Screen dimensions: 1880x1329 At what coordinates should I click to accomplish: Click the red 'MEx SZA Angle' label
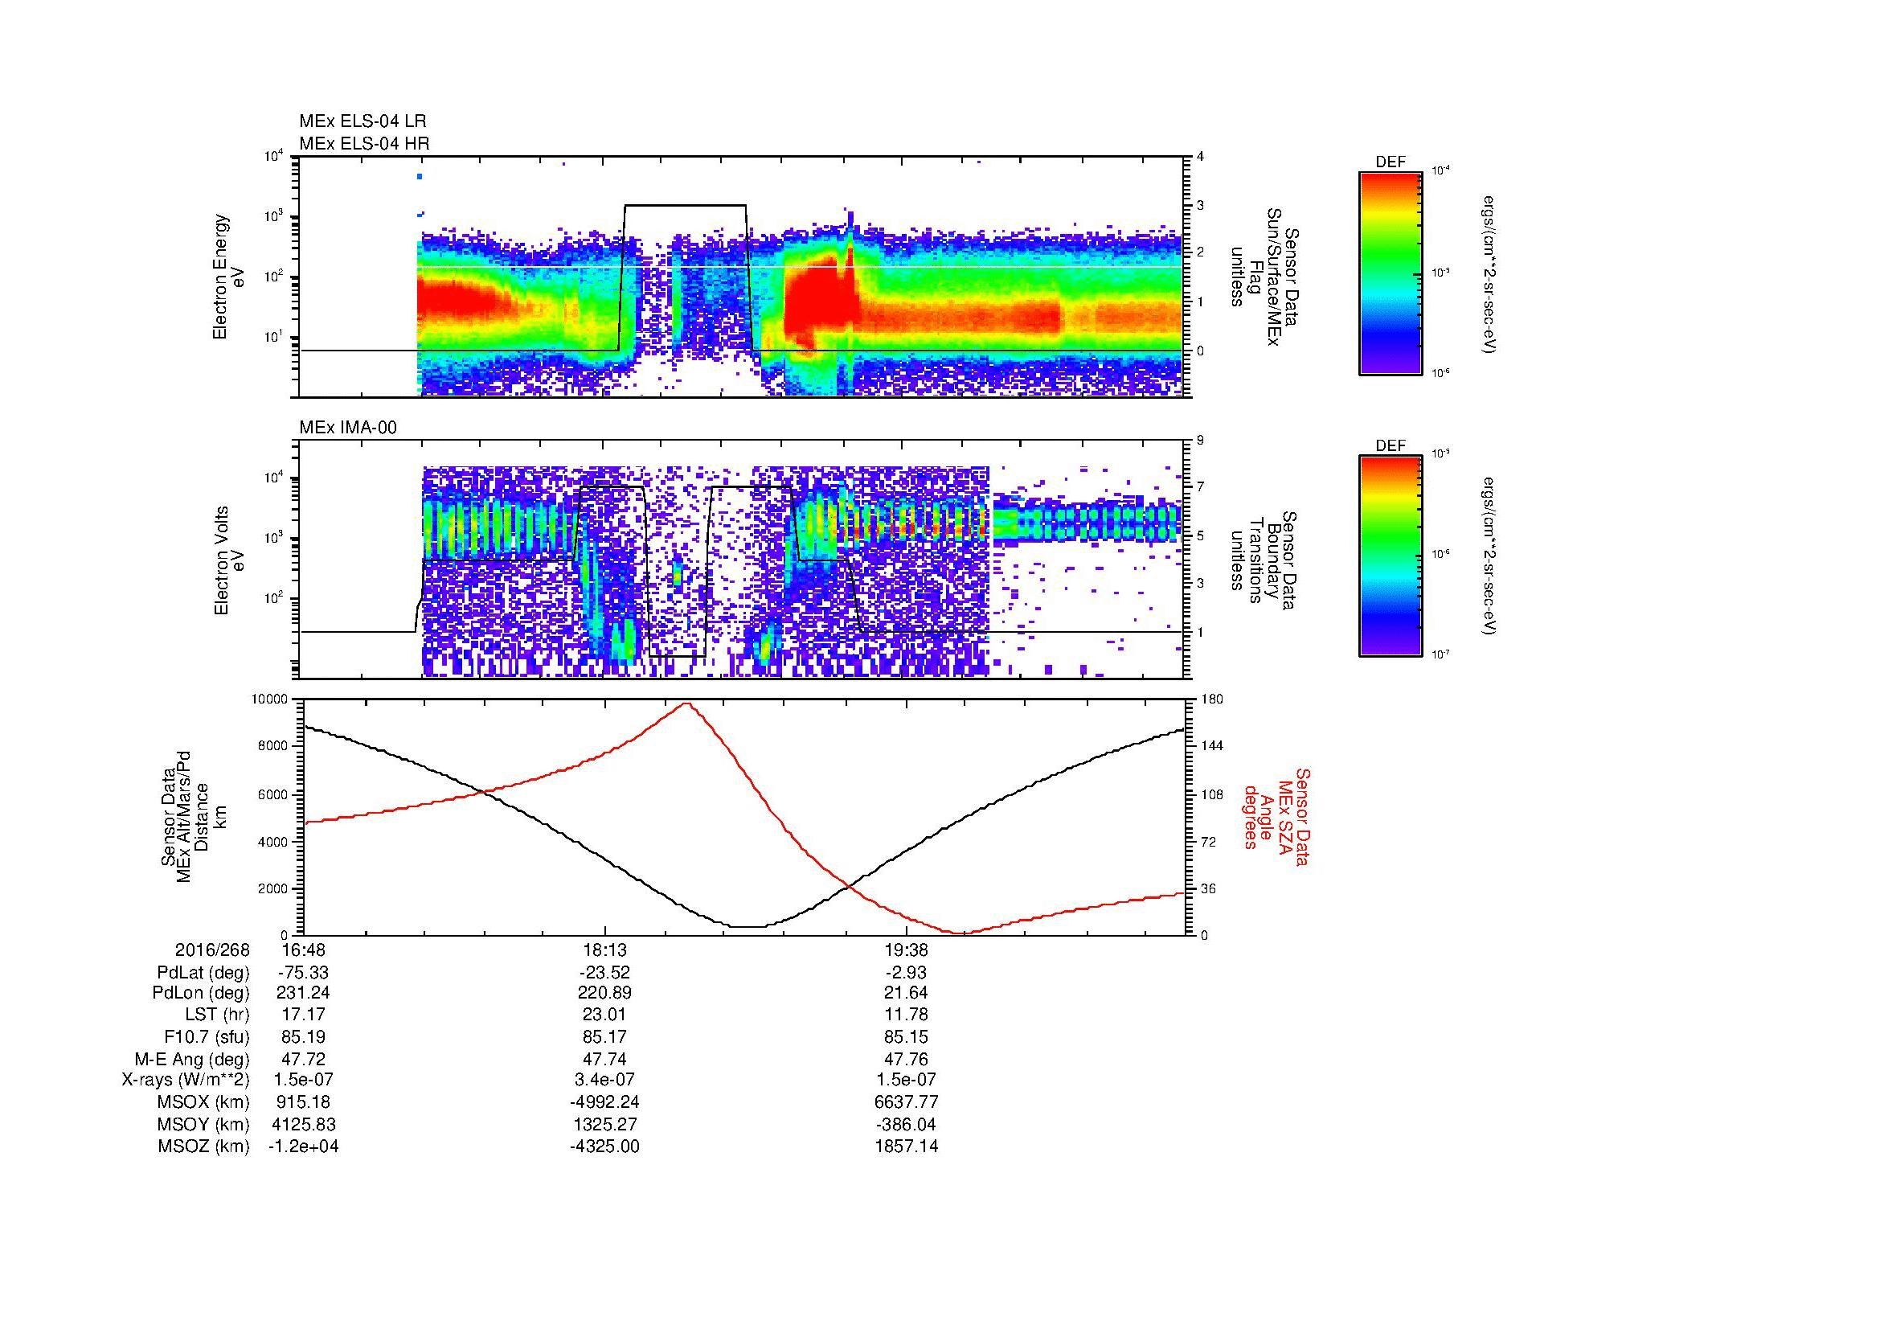[x=1276, y=816]
